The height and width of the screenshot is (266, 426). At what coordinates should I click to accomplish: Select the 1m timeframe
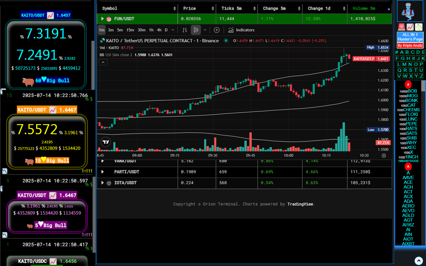click(102, 30)
